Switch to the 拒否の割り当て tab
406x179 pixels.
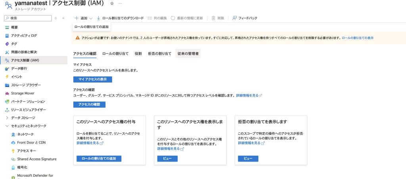coord(159,53)
